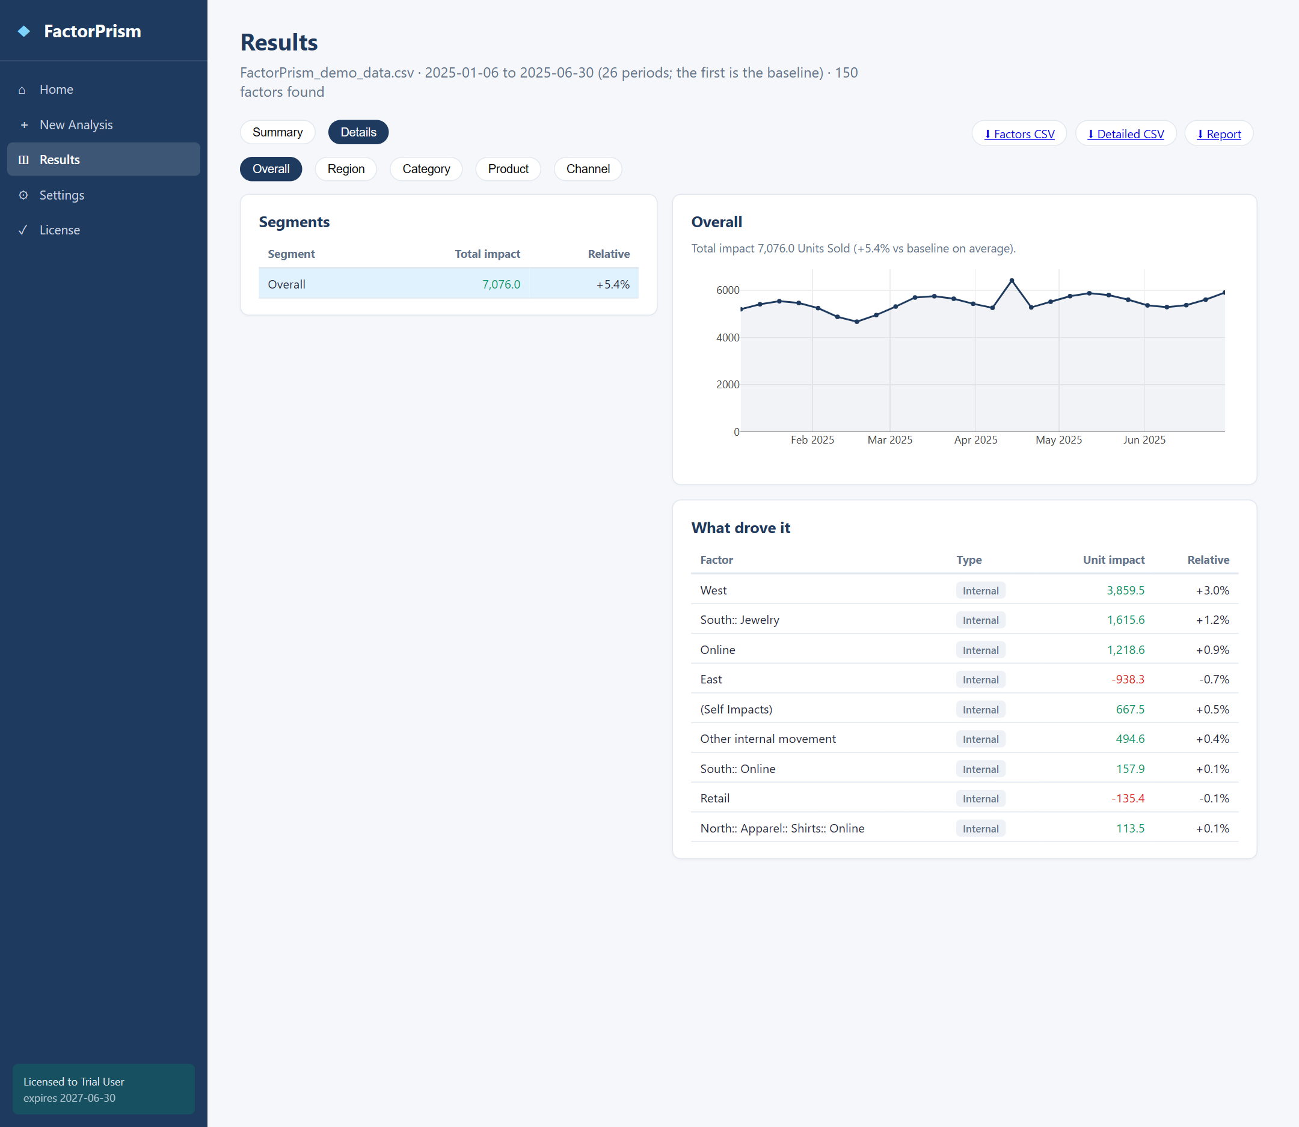
Task: Download the Detailed CSV link
Action: [1125, 134]
